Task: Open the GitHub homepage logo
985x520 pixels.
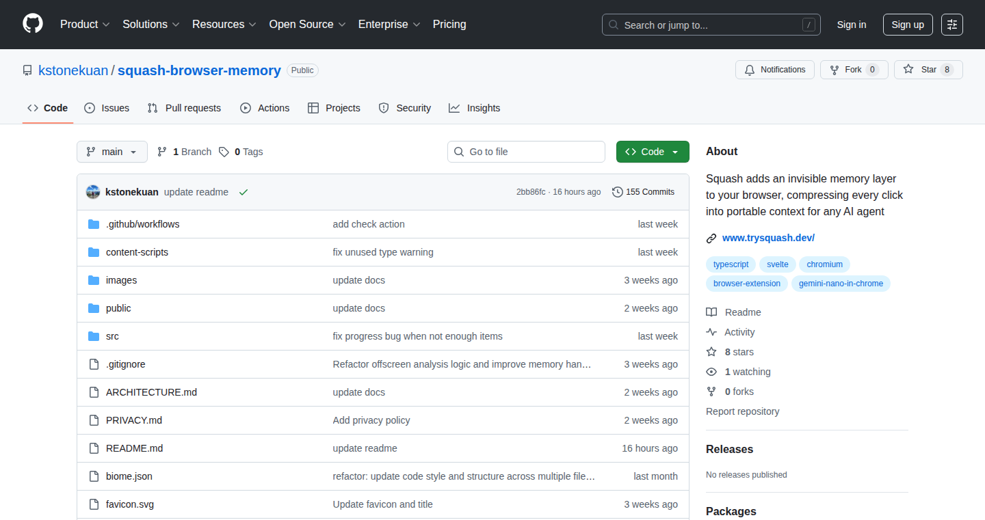Action: point(33,24)
